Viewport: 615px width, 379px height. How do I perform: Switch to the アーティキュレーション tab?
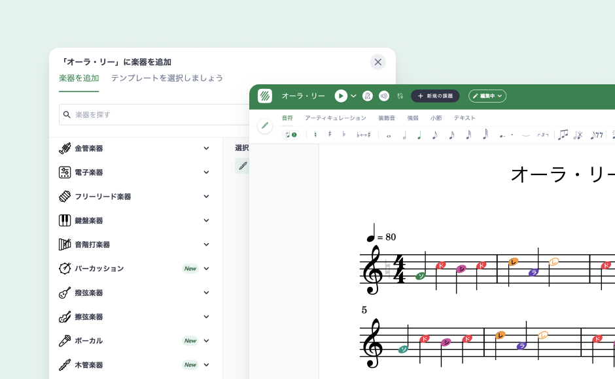pyautogui.click(x=335, y=118)
